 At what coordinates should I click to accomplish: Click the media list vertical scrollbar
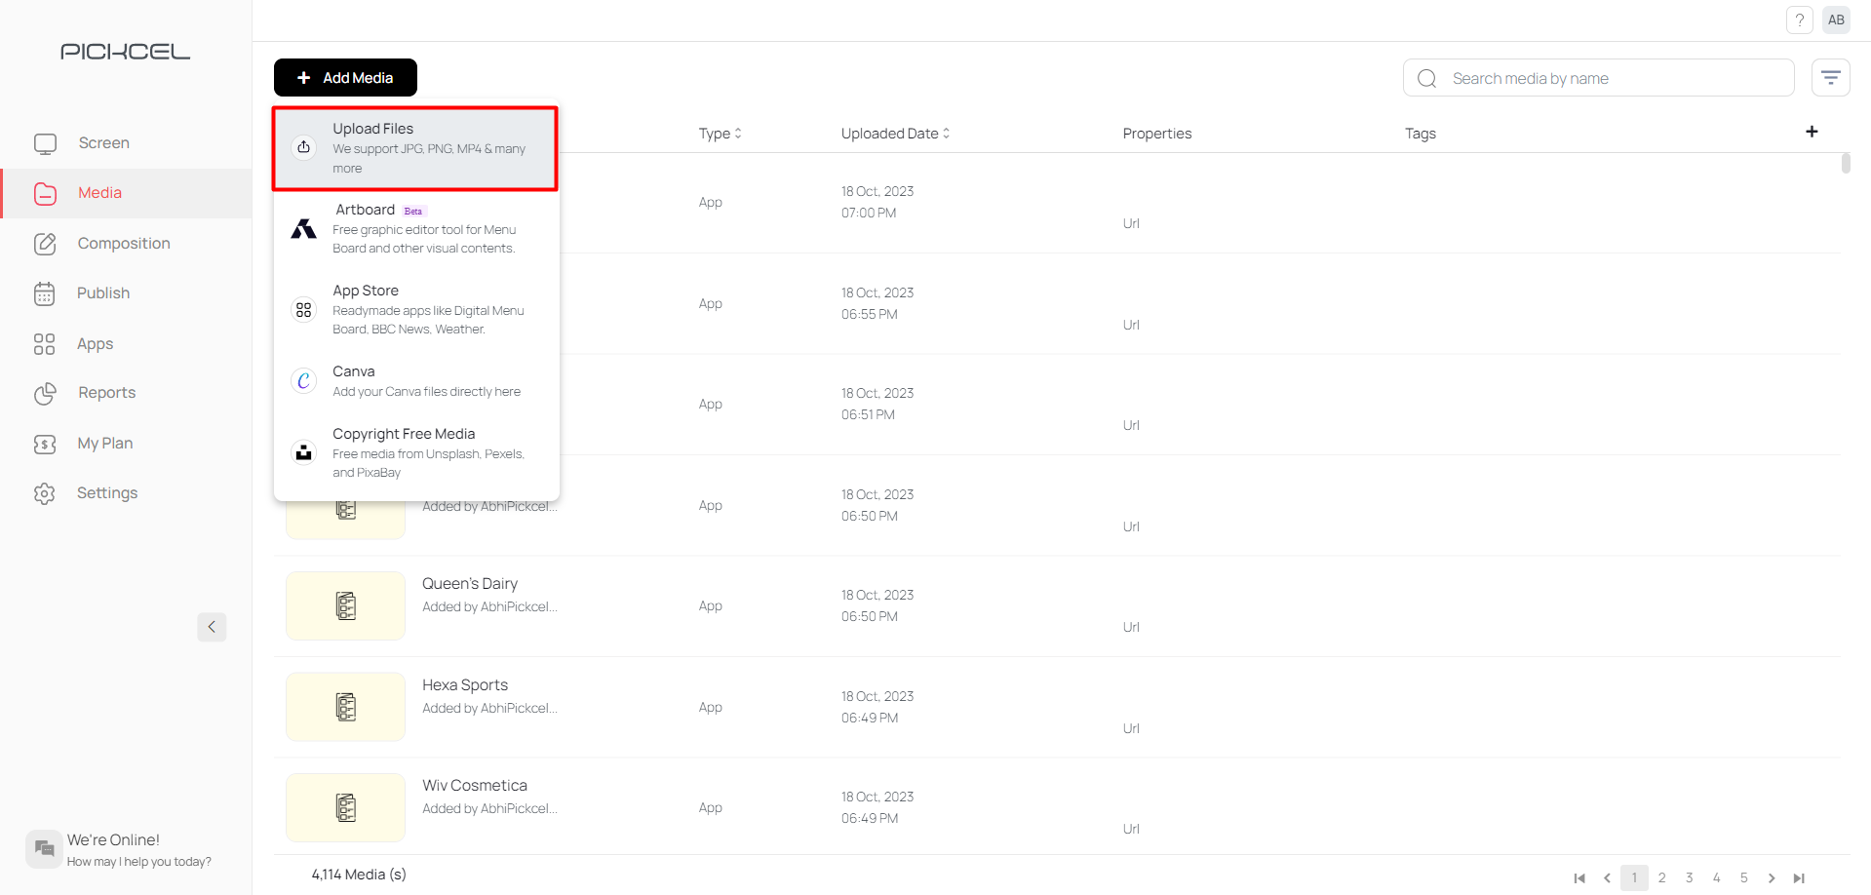click(x=1846, y=163)
